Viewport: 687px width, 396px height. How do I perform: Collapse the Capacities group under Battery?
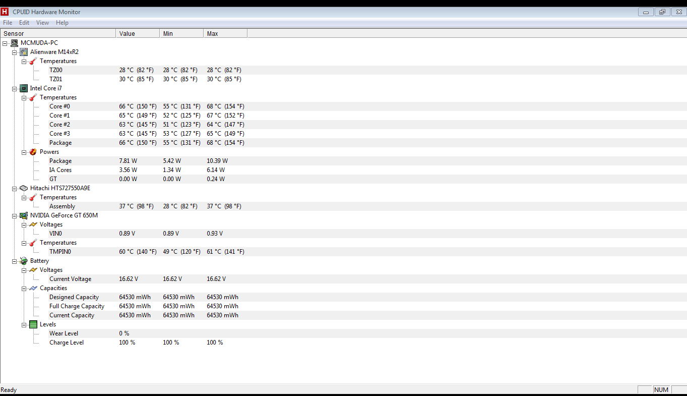coord(24,289)
